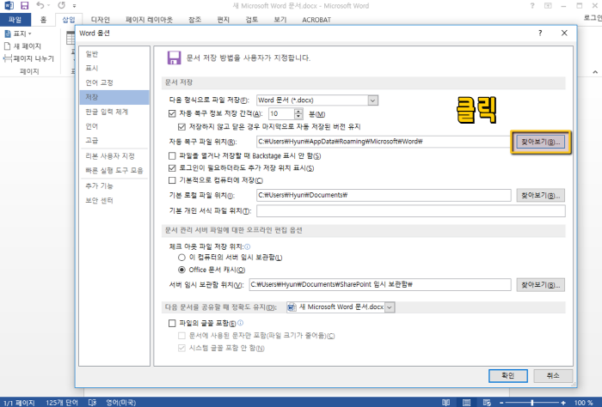Screen dimensions: 602x407
Task: Open Ribbon Display Options icon
Action: pyautogui.click(x=548, y=6)
